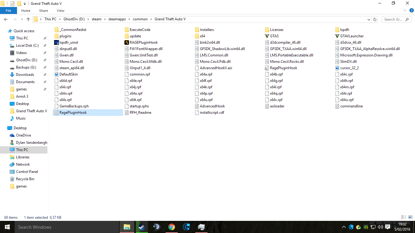
Task: Launch the GTAVLauncher application file
Action: [x=349, y=36]
